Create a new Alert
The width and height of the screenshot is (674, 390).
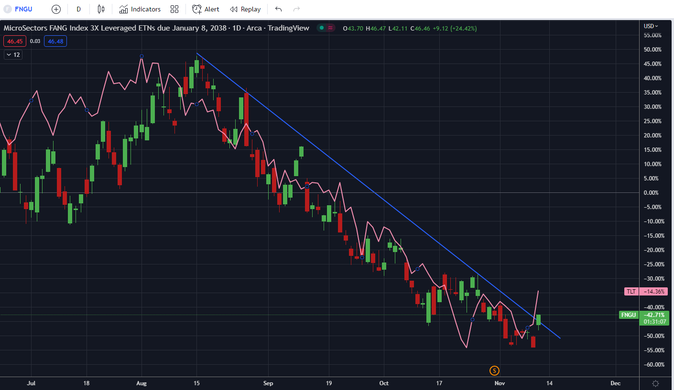click(x=206, y=9)
